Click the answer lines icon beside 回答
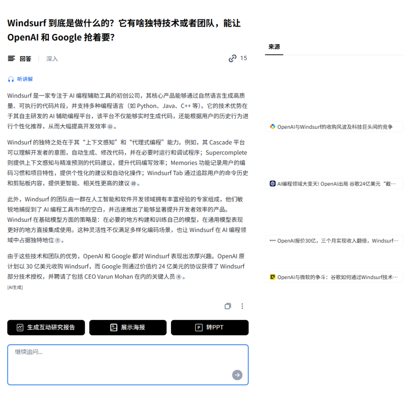 click(x=12, y=59)
